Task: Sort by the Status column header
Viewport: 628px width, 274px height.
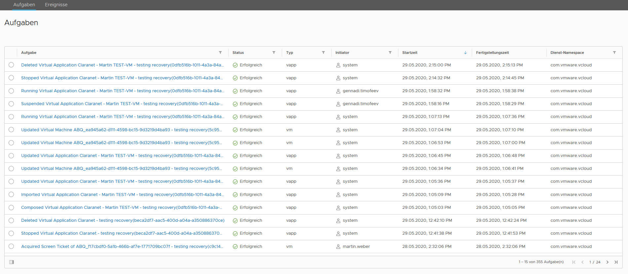Action: pyautogui.click(x=238, y=53)
